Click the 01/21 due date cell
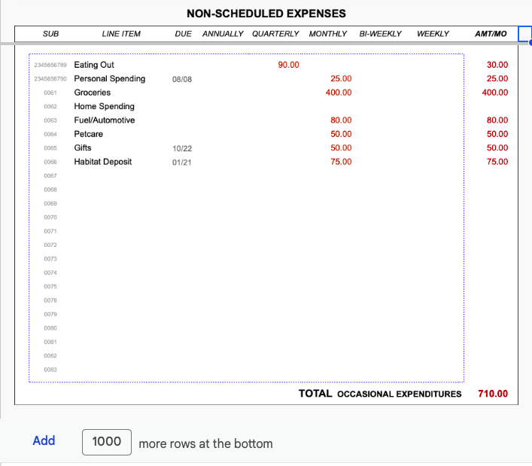The width and height of the screenshot is (532, 466). click(181, 162)
